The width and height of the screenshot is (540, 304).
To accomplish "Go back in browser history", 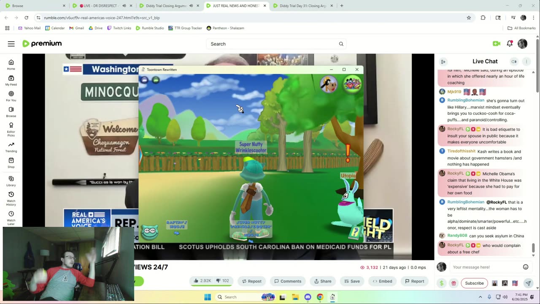I will pos(6,18).
